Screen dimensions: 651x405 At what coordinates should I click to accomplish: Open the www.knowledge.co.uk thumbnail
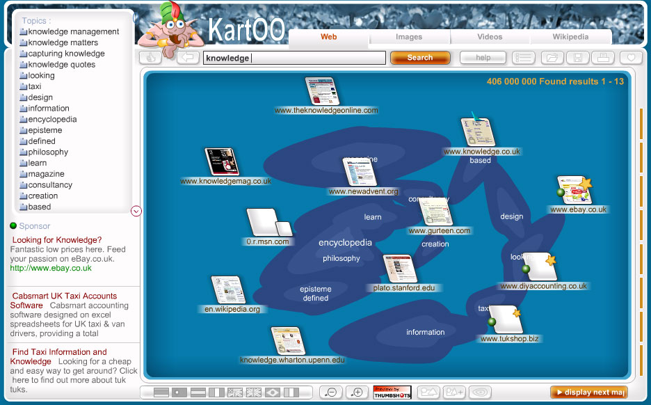(478, 132)
